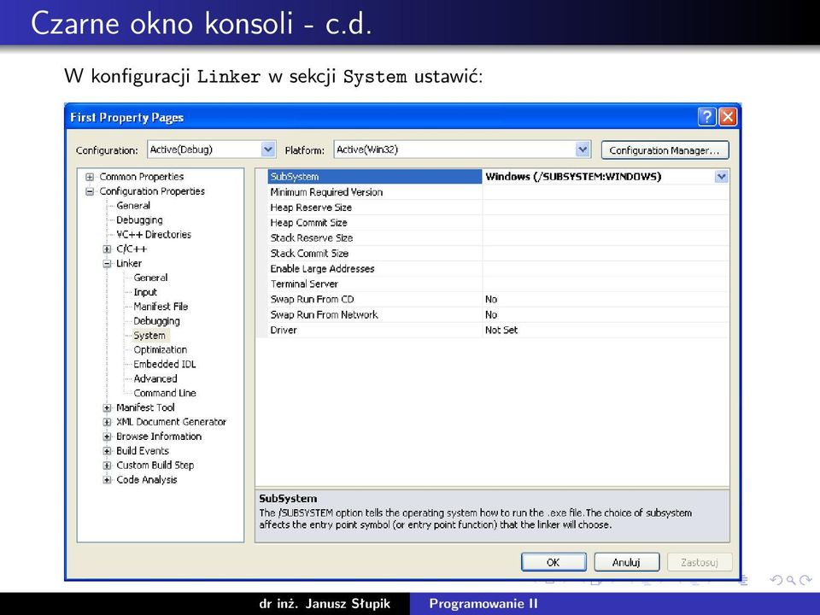Select the Heap Reserve Size property
820x615 pixels.
(374, 207)
